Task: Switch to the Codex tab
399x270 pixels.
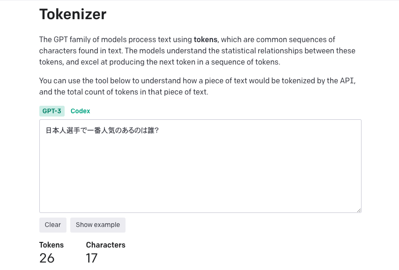Action: coord(80,111)
